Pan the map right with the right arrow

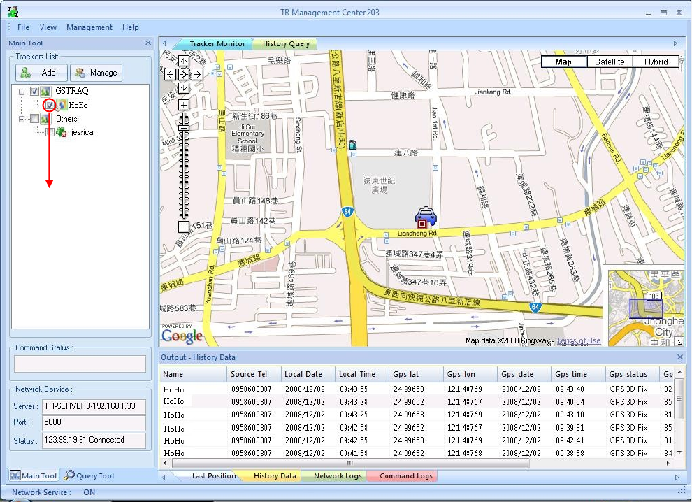(x=197, y=74)
